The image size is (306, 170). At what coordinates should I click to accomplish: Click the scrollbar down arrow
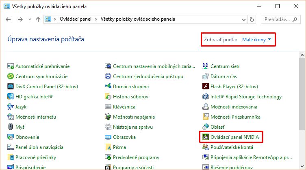tap(302, 166)
